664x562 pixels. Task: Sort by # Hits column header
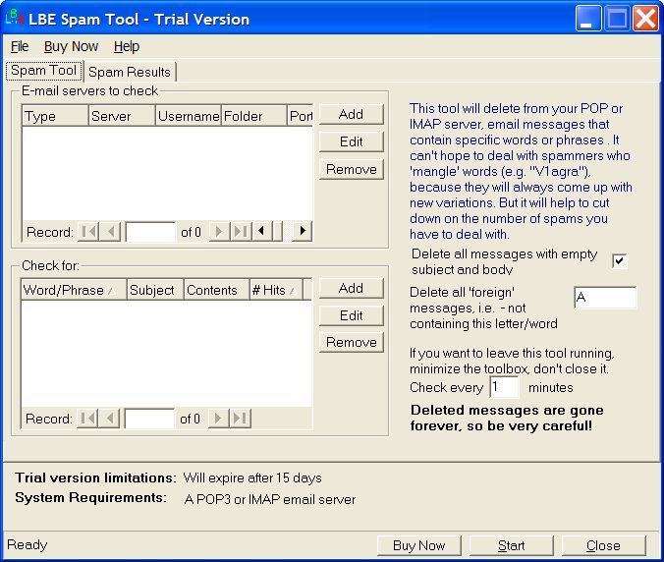click(276, 290)
